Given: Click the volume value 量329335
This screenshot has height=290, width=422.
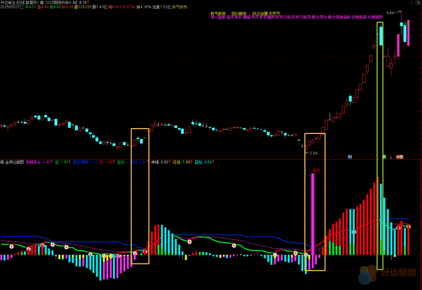Looking at the screenshot, I should [x=83, y=7].
